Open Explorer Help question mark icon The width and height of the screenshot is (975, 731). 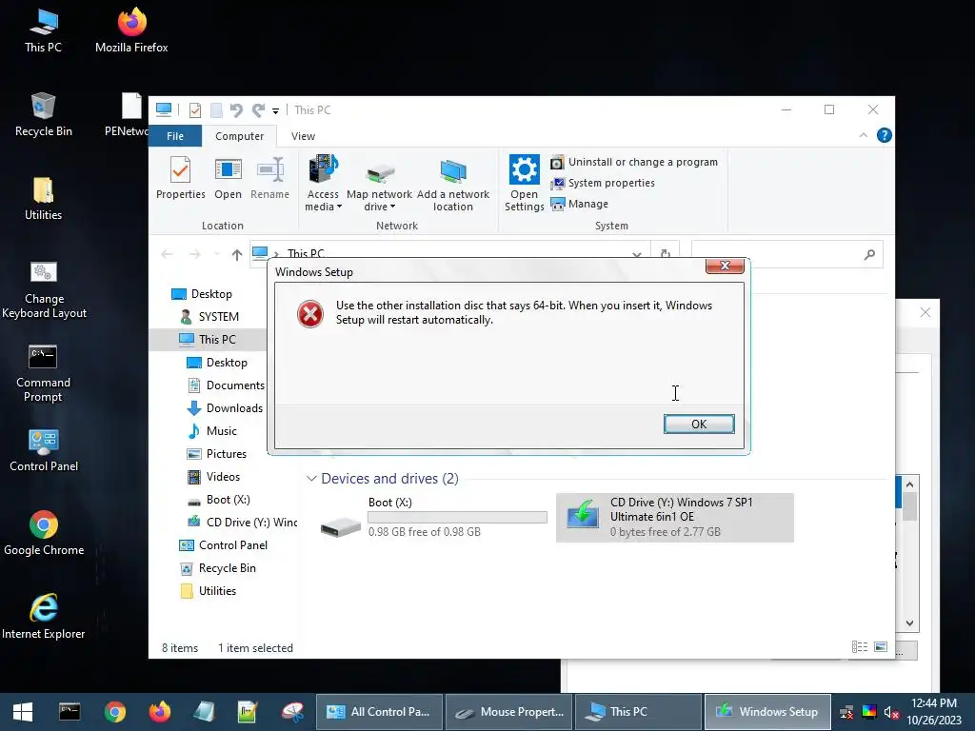(x=885, y=135)
